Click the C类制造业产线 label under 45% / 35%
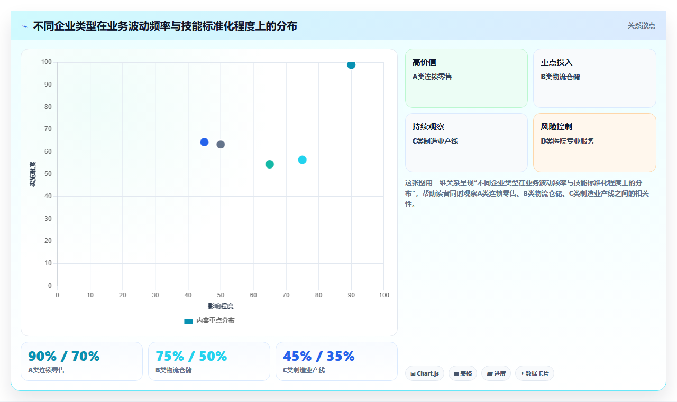This screenshot has width=677, height=402. click(304, 370)
